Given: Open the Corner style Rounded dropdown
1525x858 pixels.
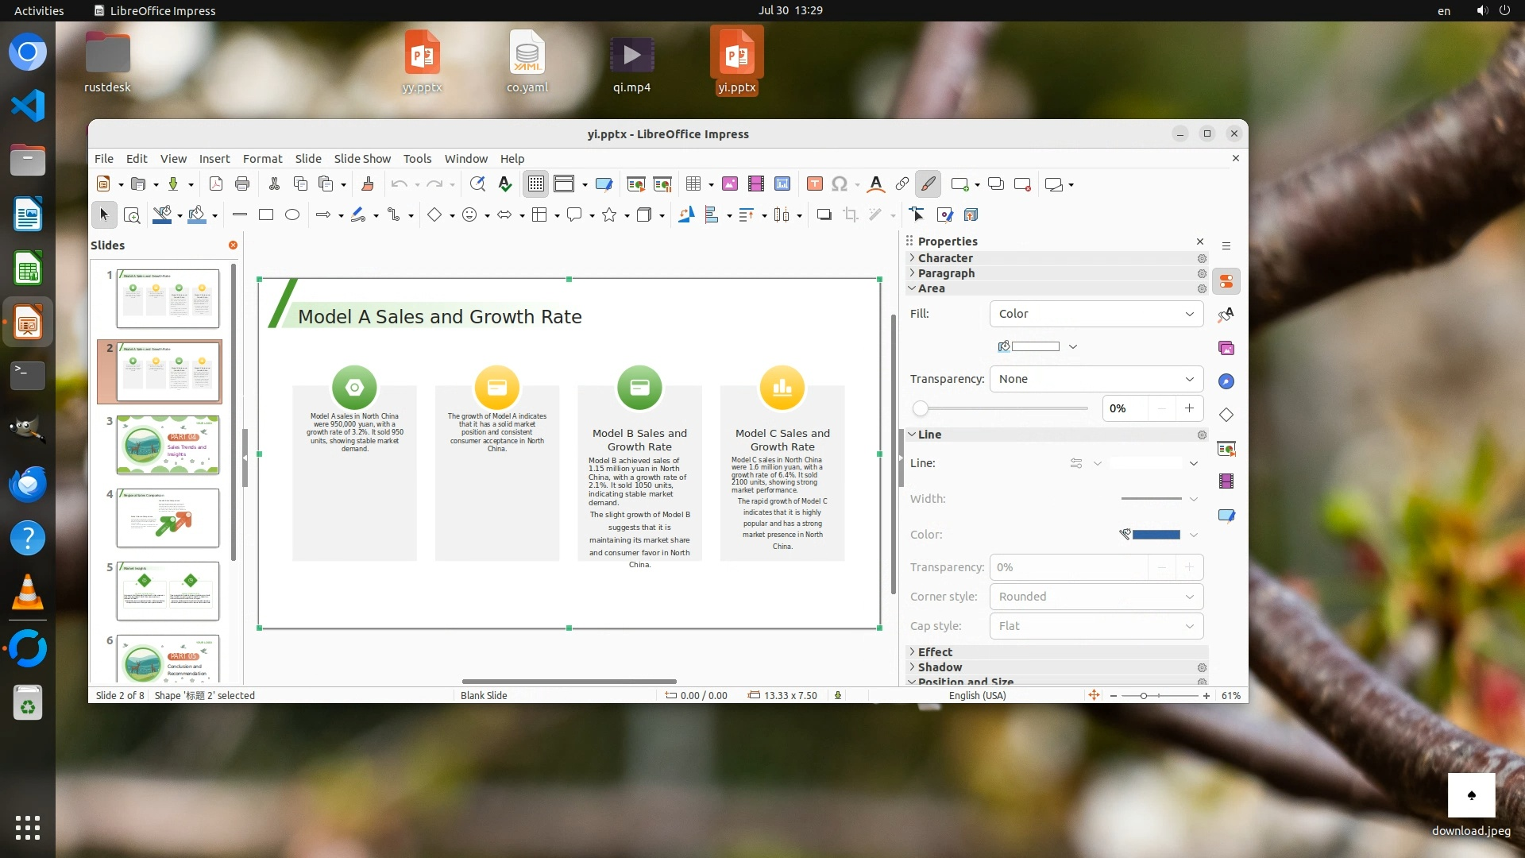Looking at the screenshot, I should coord(1096,597).
